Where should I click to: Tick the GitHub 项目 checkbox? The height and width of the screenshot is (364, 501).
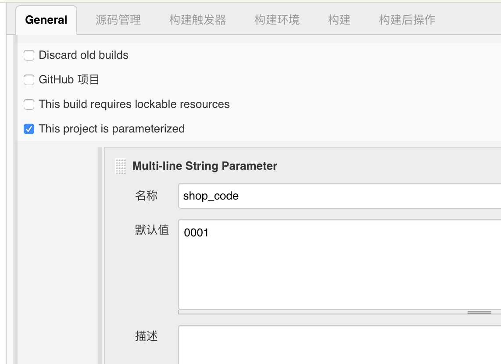click(x=29, y=80)
